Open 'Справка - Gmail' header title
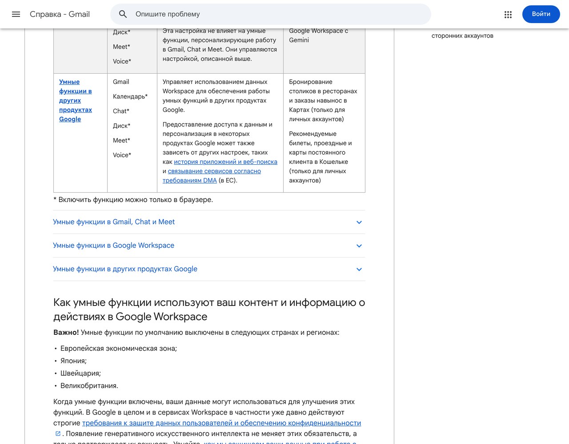Viewport: 569px width, 444px height. click(x=60, y=14)
